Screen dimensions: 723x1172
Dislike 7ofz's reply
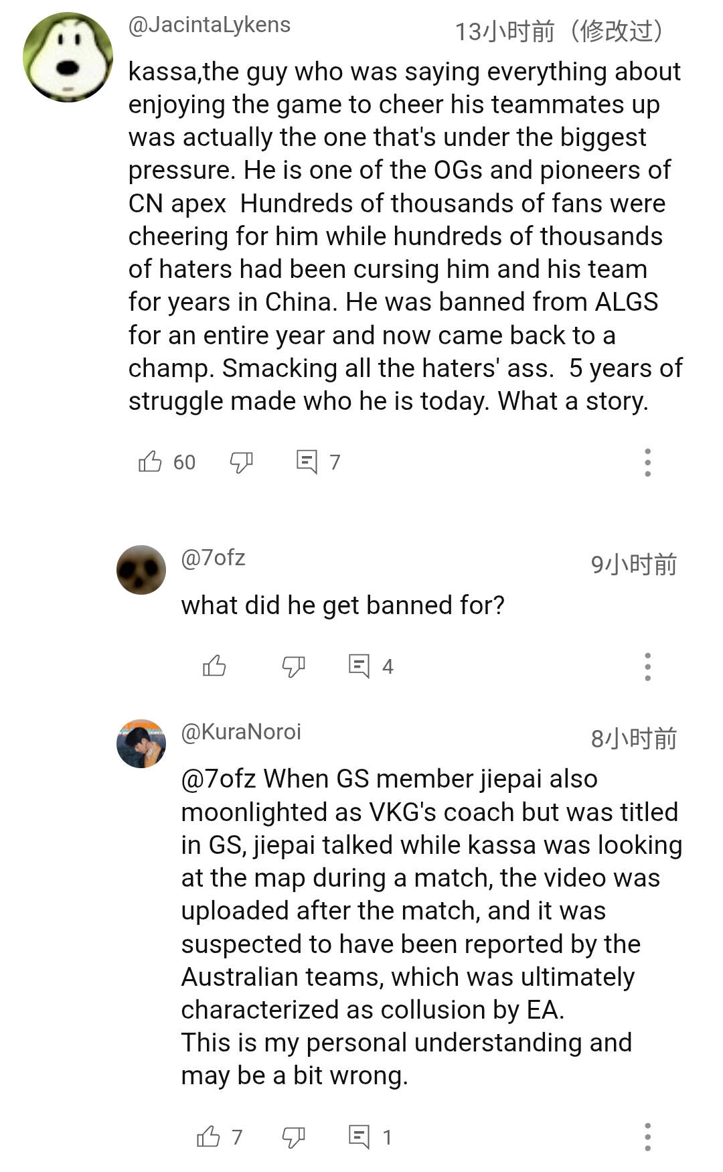click(x=293, y=666)
